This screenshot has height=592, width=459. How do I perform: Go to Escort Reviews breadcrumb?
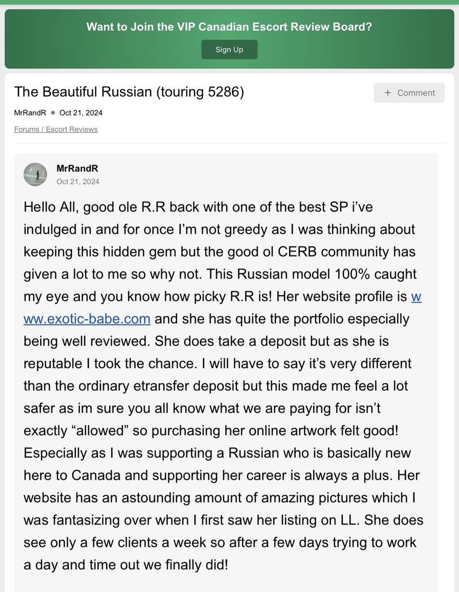(x=72, y=129)
